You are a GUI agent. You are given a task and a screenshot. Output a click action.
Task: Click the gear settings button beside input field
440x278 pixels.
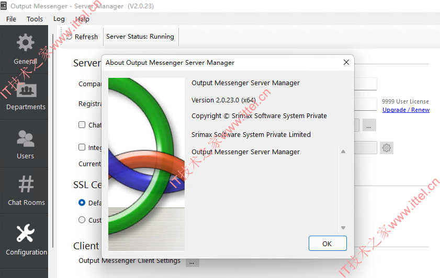pos(387,148)
